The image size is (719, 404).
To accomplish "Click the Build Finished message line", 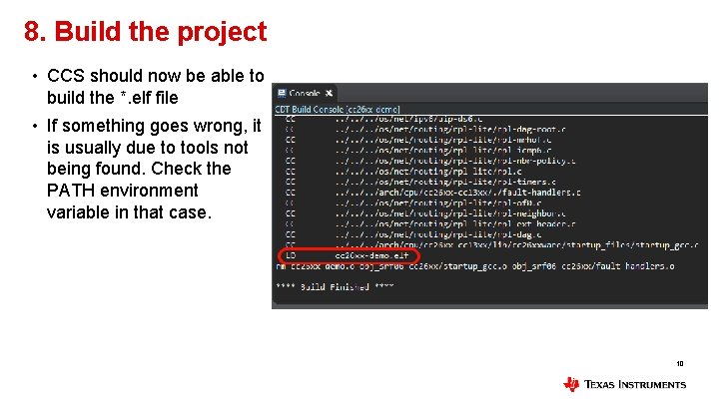I will (335, 286).
